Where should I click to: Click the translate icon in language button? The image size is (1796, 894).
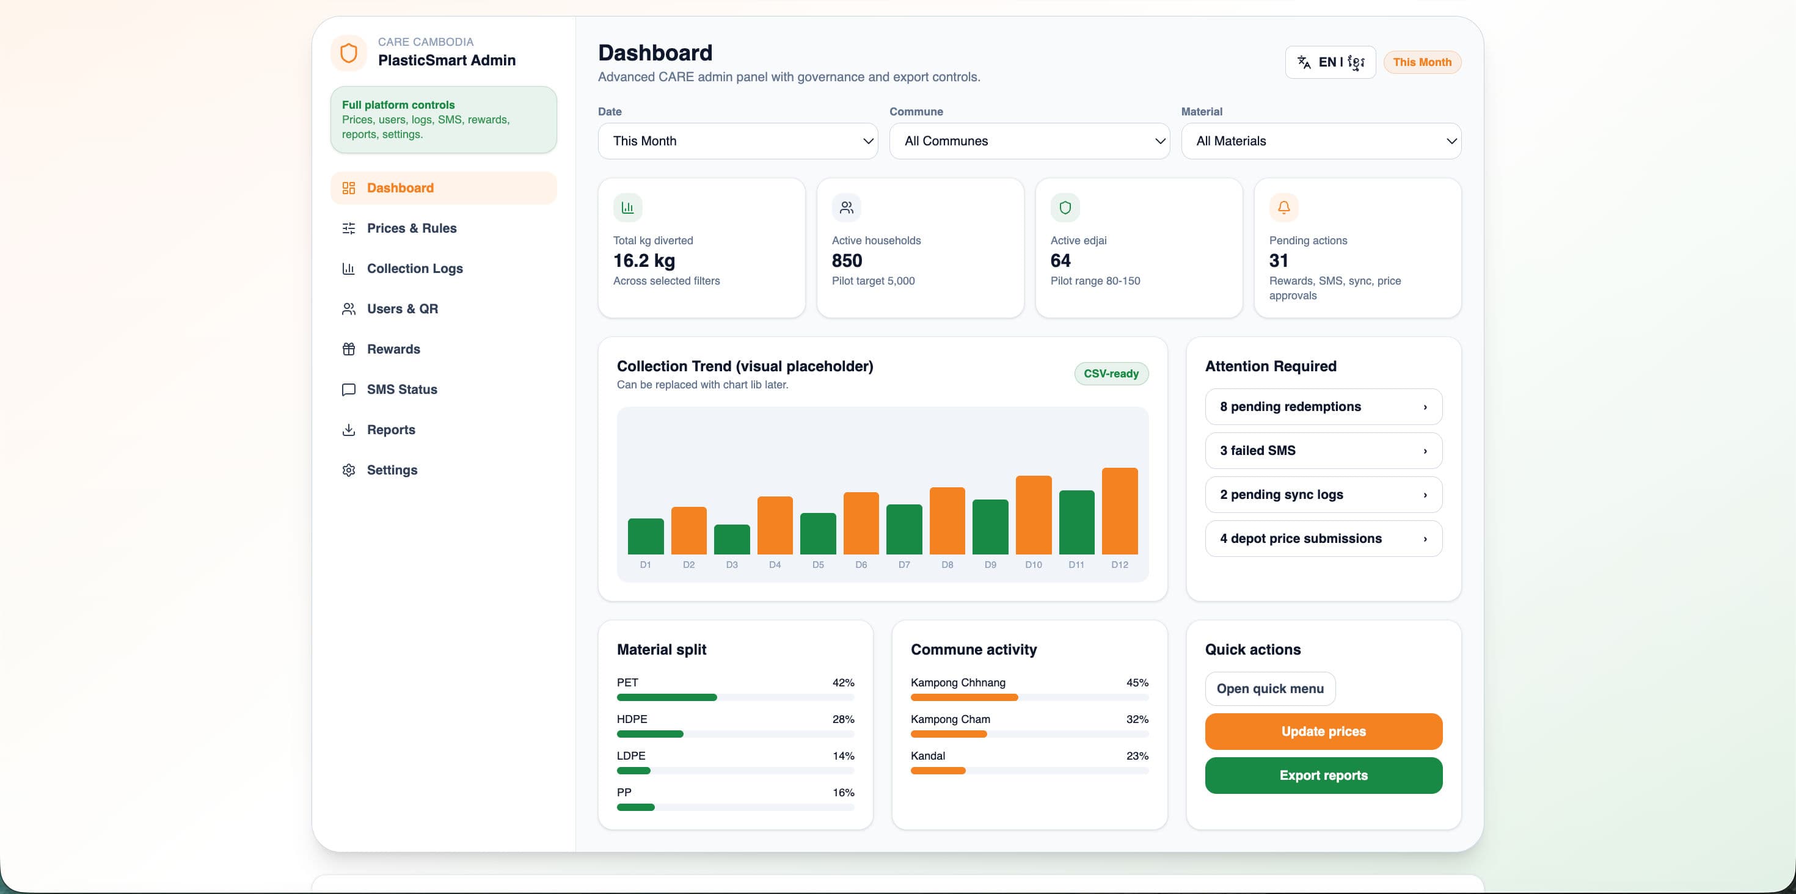pos(1304,62)
